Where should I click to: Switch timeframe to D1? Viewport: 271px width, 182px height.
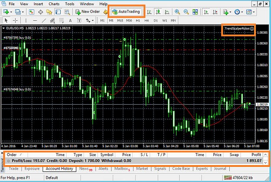pyautogui.click(x=156, y=20)
